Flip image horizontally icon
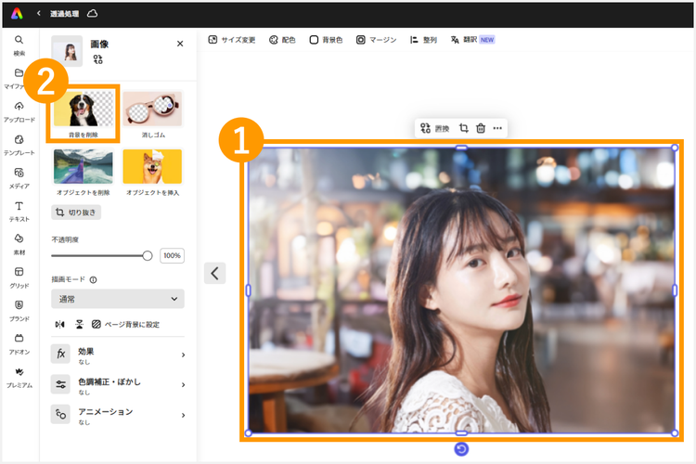The image size is (696, 464). click(60, 325)
